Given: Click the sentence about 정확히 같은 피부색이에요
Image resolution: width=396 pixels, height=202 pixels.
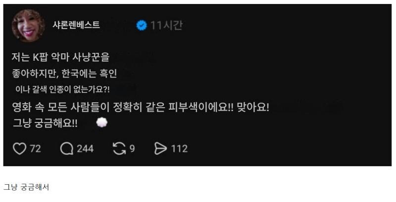Looking at the screenshot, I should 123,108.
